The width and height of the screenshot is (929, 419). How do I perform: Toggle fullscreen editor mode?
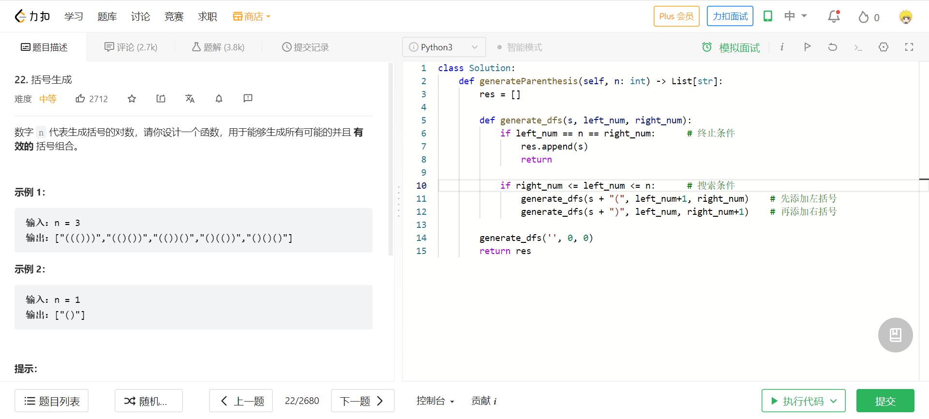click(x=909, y=47)
